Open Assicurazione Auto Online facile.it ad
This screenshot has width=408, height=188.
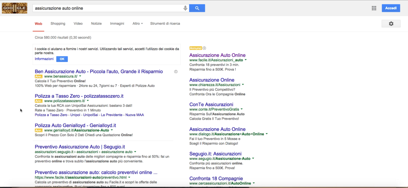[217, 55]
